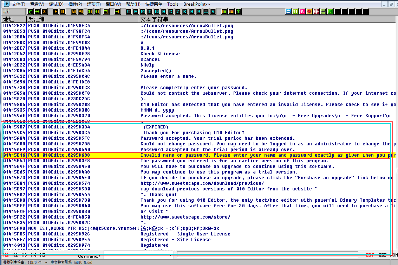
Task: Open the 选项(T) menu
Action: (94, 4)
